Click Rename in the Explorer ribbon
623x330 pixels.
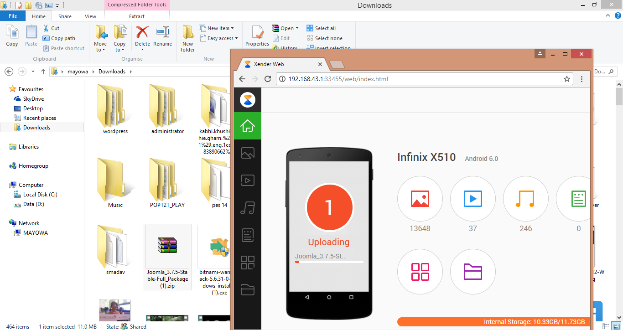point(162,36)
